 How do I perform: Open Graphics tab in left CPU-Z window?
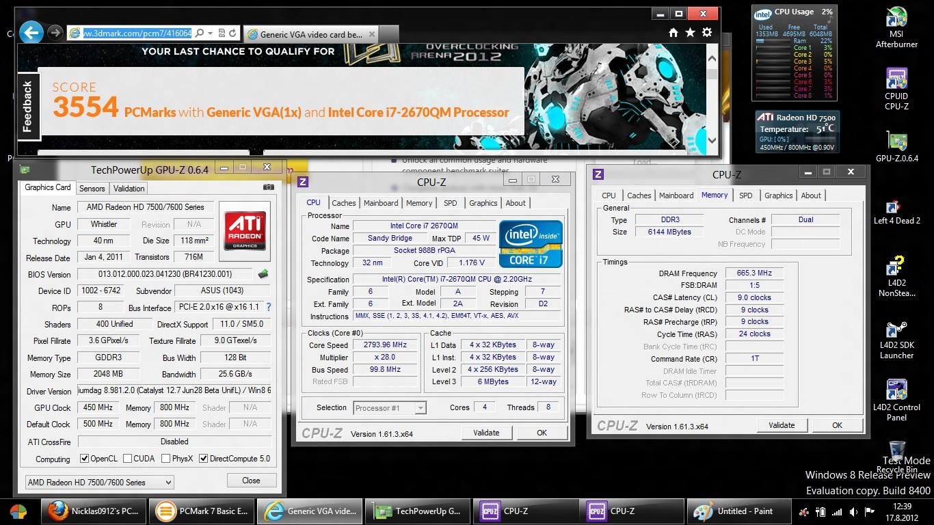point(483,203)
